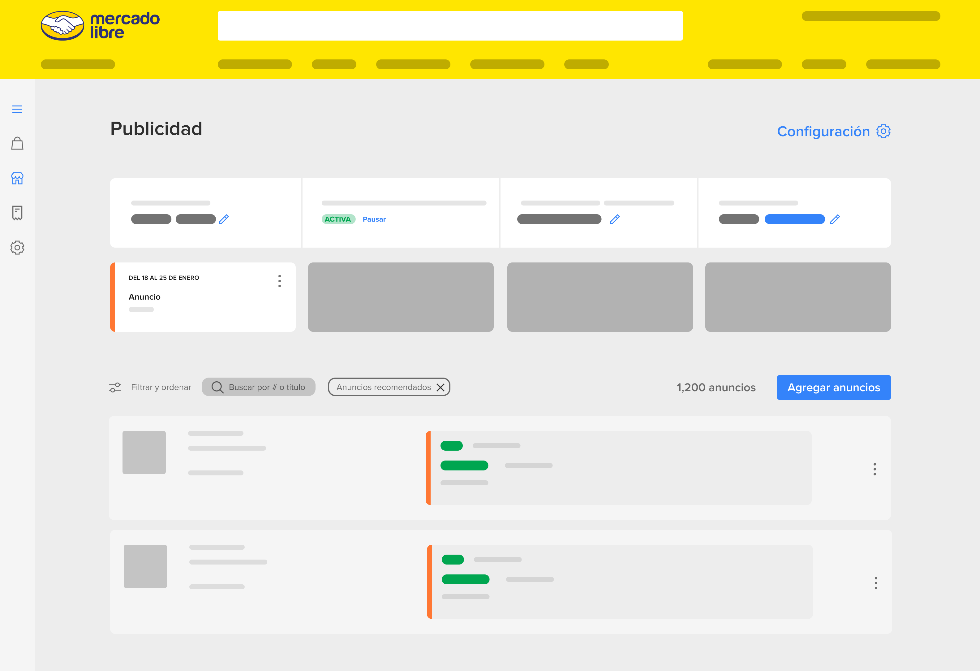Screen dimensions: 980x671
Task: Click the magnifier icon in search field
Action: (x=217, y=387)
